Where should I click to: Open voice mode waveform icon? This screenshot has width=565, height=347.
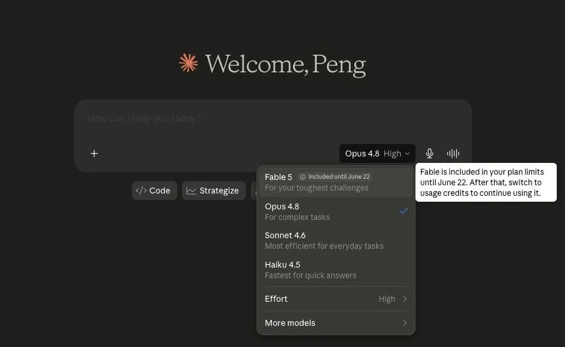(x=453, y=154)
